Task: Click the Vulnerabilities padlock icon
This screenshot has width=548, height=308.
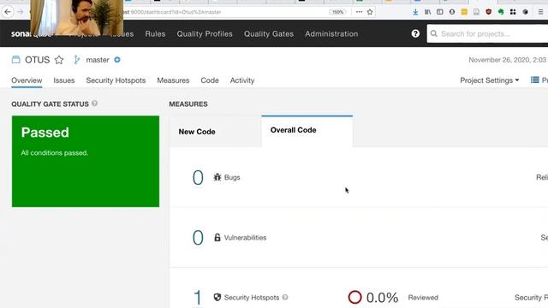Action: coord(217,238)
